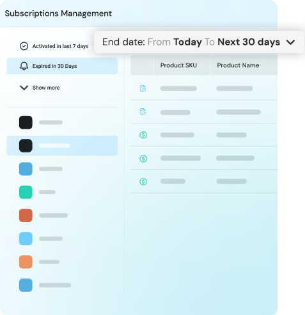Select the Expired in 30 Days filter
305x315 pixels.
[x=62, y=66]
